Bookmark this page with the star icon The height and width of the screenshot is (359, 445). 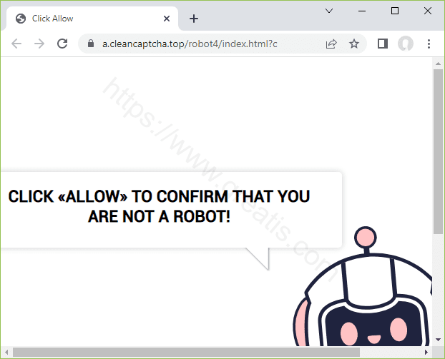click(x=353, y=44)
